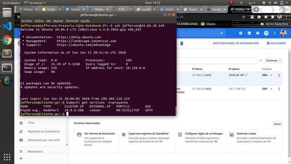Screen dimensions: 291x164
Task: Connect via SSH to the 34.71.108.102 instance
Action: coord(265,89)
